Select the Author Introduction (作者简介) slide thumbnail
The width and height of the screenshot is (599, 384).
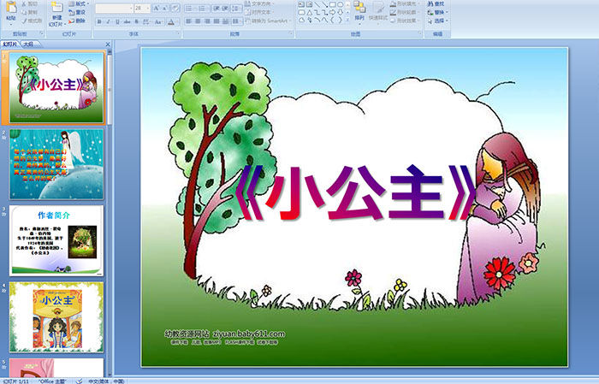pyautogui.click(x=56, y=240)
